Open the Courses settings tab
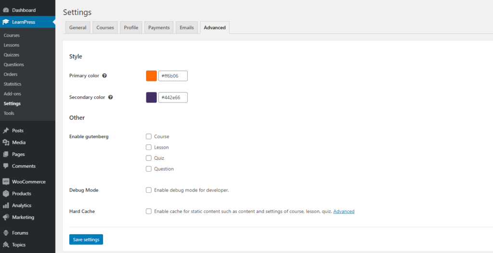Screen dimensions: 493x253 tap(105, 28)
